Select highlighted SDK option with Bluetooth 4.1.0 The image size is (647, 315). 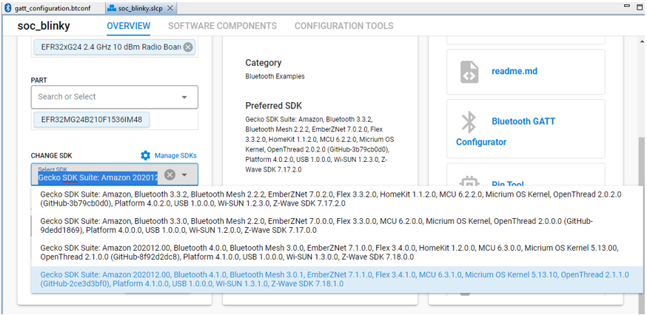[331, 279]
